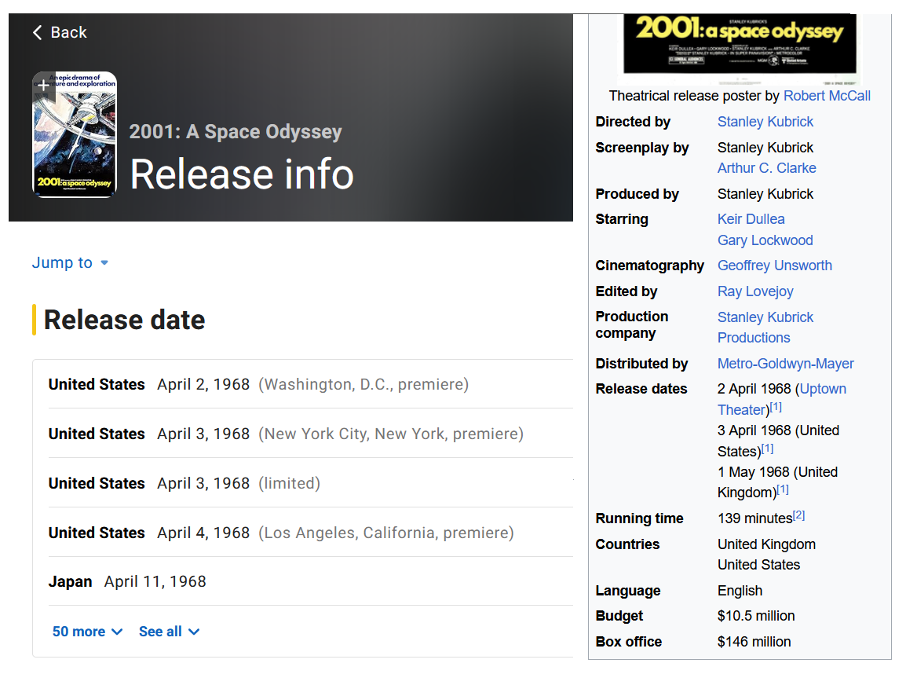The width and height of the screenshot is (906, 674).
Task: Click the English language value
Action: [x=740, y=590]
